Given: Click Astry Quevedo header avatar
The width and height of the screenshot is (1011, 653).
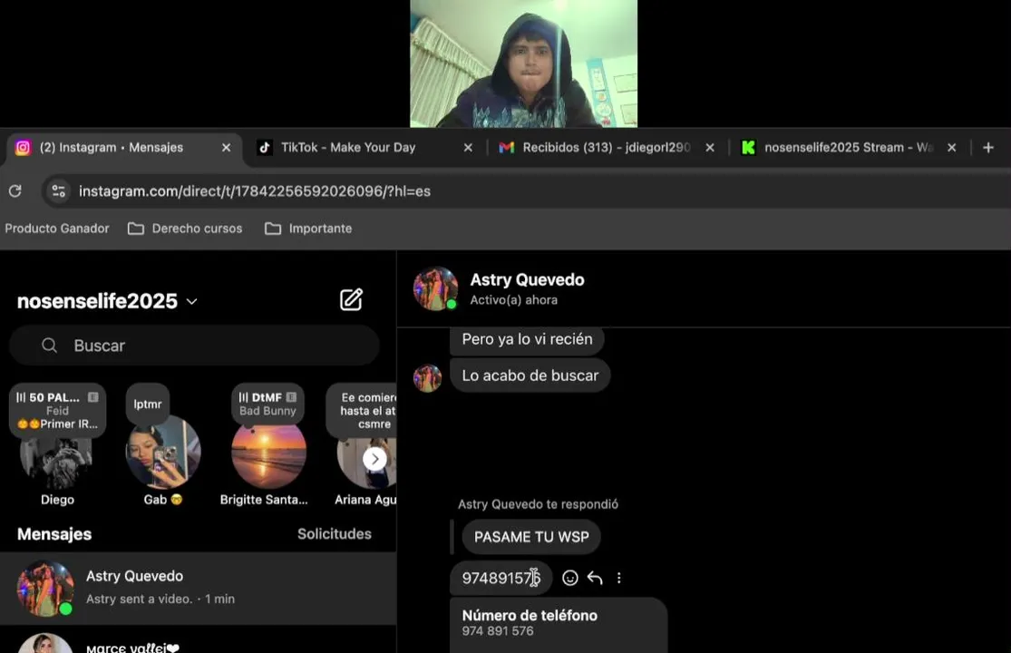Looking at the screenshot, I should point(435,288).
